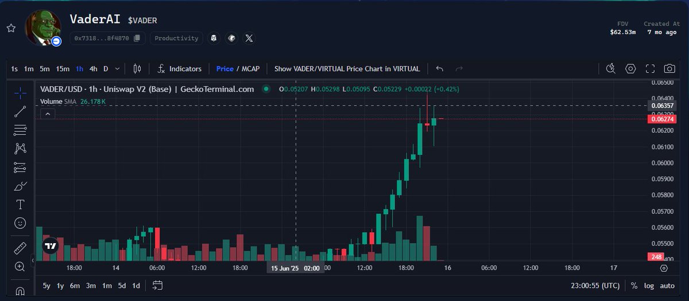The image size is (689, 301).
Task: Show VADER/VIRTUAL Price Chart in VIRTUAL
Action: 347,69
